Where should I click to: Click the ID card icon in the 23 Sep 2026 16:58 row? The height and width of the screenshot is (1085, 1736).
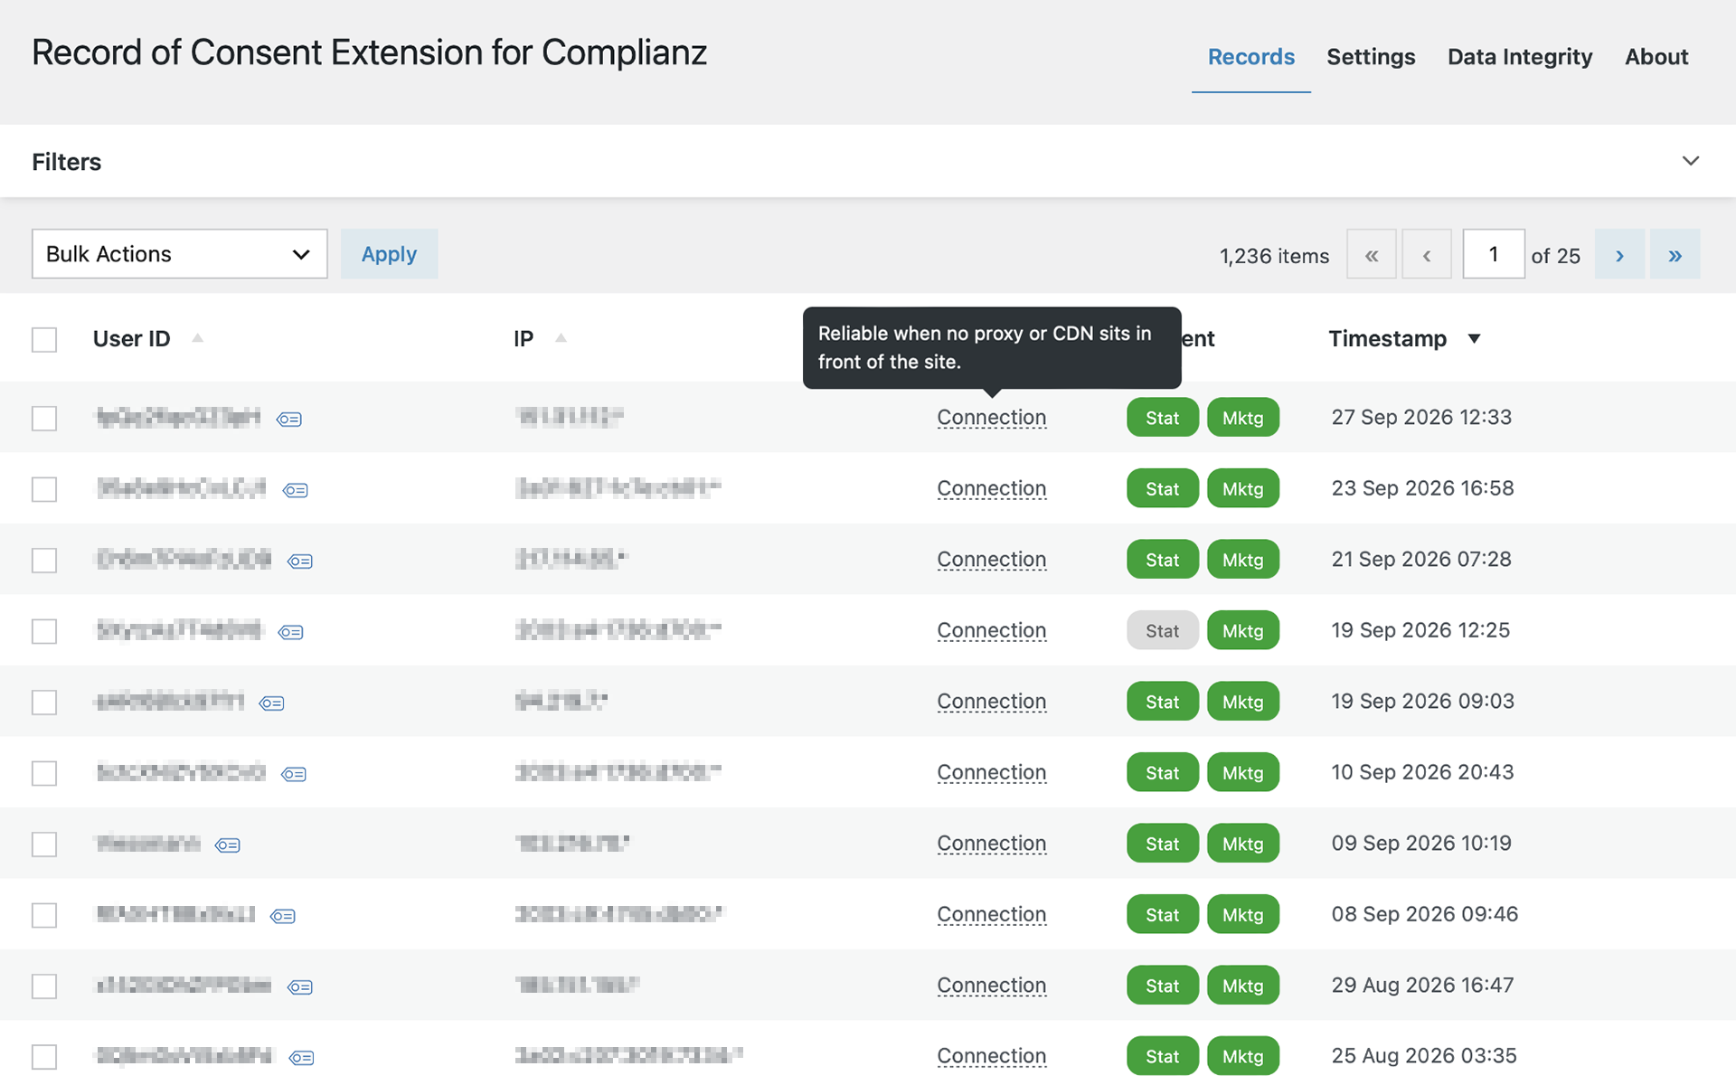[x=296, y=490]
